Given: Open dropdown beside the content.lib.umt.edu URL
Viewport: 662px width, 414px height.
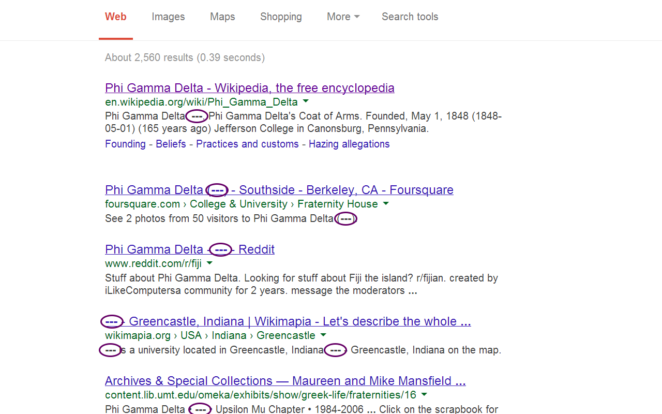Looking at the screenshot, I should 424,394.
